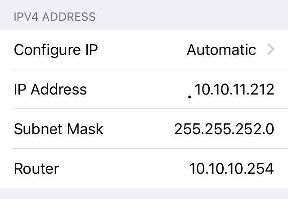Select the Automatic value in Configure IP

click(x=221, y=50)
